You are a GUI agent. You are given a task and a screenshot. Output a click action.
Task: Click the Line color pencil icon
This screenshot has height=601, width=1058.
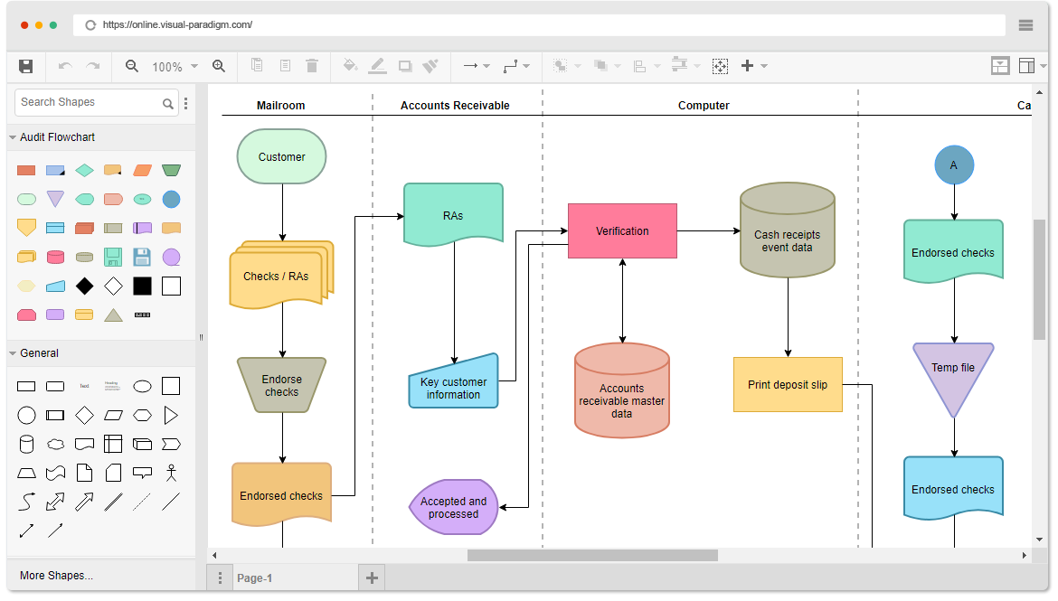(x=377, y=65)
